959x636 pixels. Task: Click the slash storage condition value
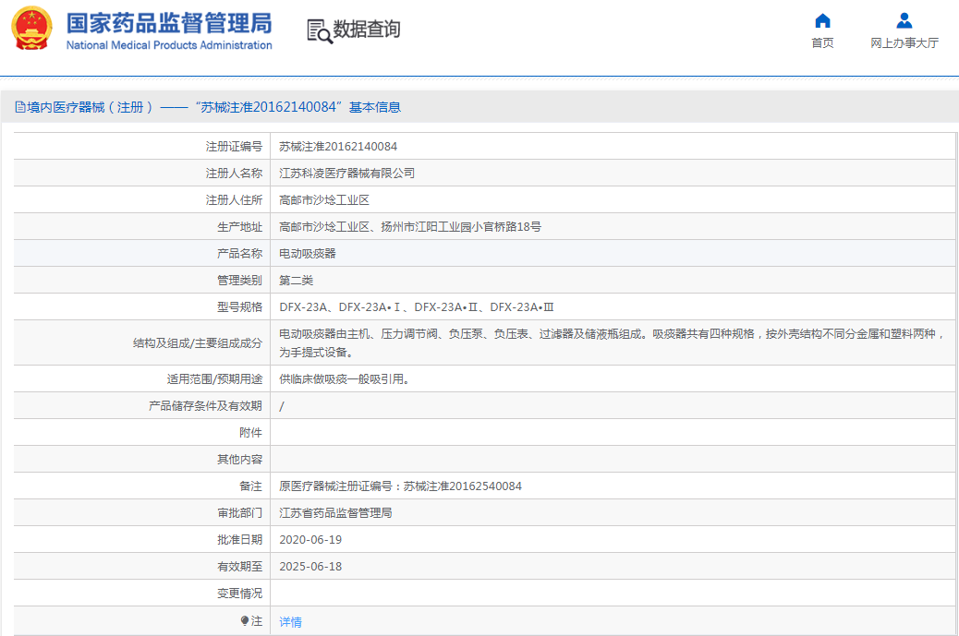282,406
